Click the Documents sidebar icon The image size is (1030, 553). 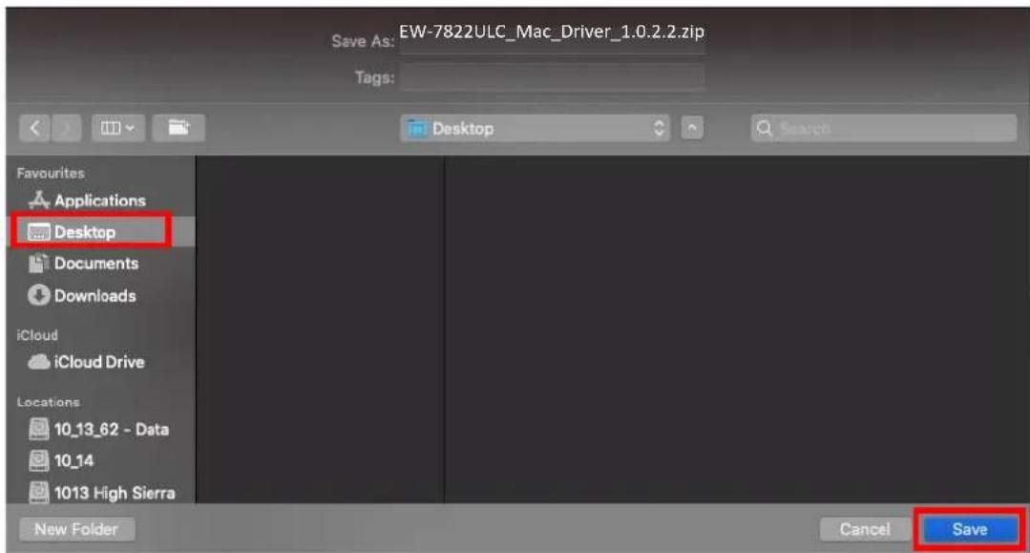pos(39,264)
